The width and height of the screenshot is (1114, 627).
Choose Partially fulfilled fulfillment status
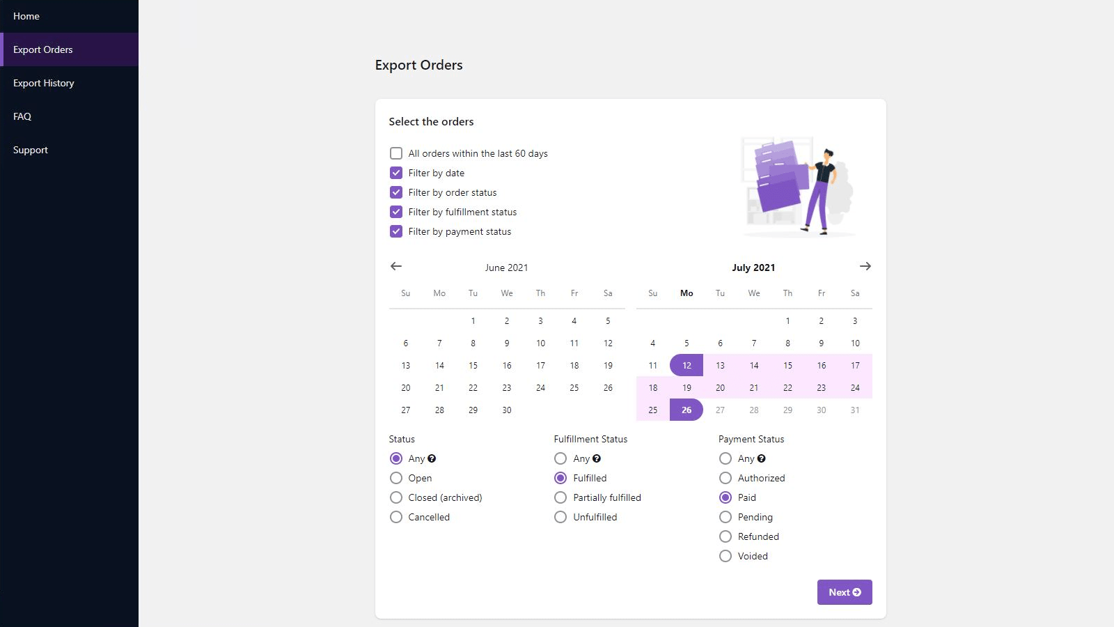tap(560, 497)
